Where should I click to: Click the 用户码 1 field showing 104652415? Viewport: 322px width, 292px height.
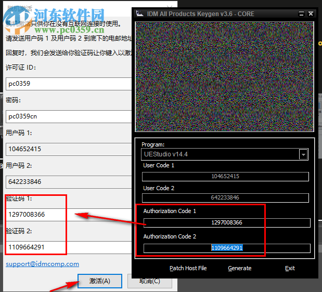69,149
